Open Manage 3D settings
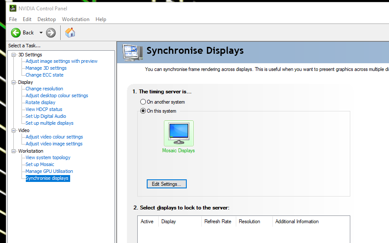389x243 pixels. [46, 68]
